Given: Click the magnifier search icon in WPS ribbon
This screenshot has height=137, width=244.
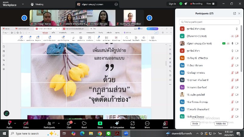Looking at the screenshot, I should click(x=127, y=38).
